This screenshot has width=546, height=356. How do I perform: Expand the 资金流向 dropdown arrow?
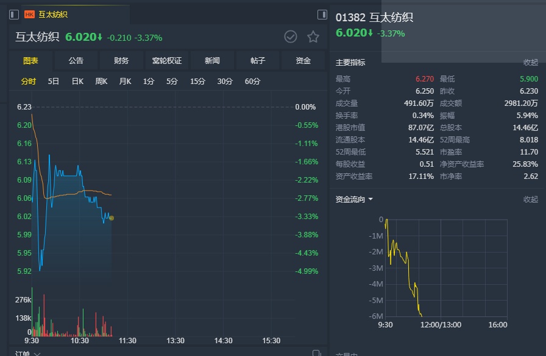[x=370, y=199]
